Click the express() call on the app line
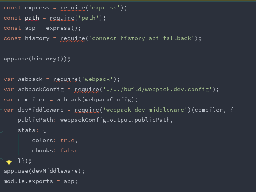Image resolution: width=256 pixels, height=192 pixels. click(62, 28)
